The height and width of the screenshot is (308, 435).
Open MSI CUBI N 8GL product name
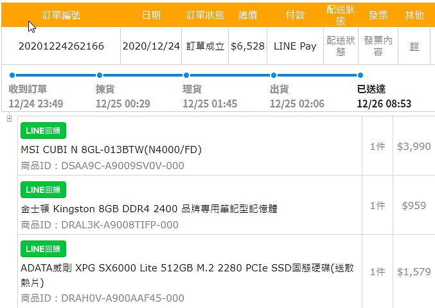(111, 150)
